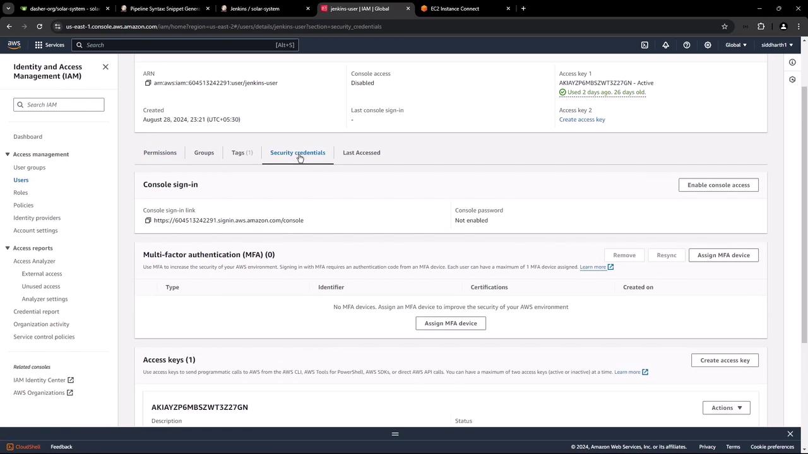
Task: Click Assign MFA device in the MFA header
Action: pyautogui.click(x=723, y=255)
